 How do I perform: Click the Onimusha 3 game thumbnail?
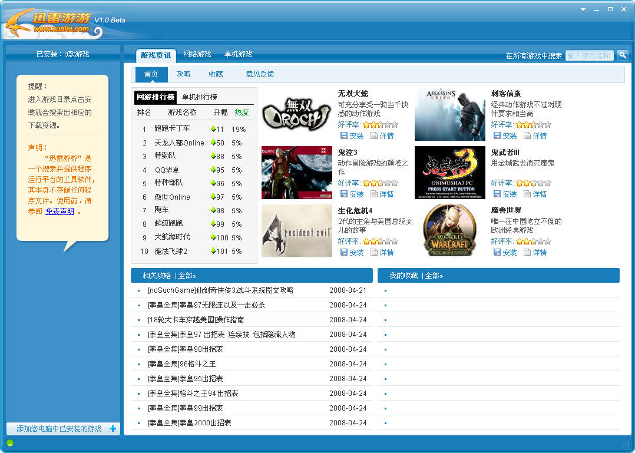coord(450,173)
